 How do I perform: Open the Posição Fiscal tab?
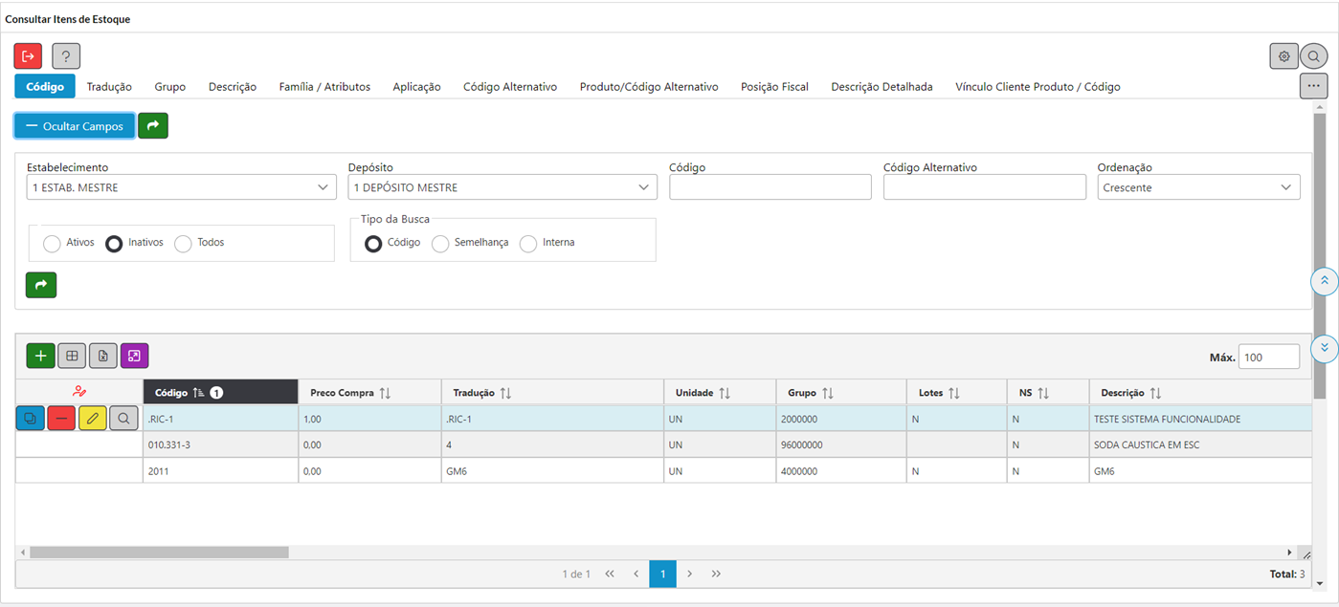774,86
